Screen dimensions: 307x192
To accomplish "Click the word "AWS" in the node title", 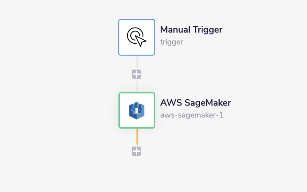I will pyautogui.click(x=169, y=103).
